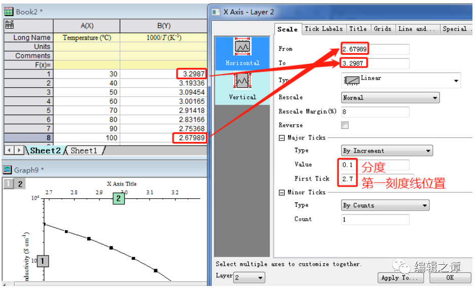Select row 8 header in worksheet

(x=28, y=138)
